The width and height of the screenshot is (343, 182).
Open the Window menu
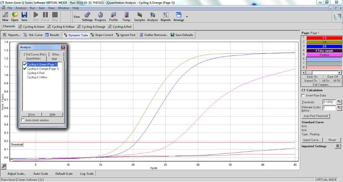click(x=63, y=8)
